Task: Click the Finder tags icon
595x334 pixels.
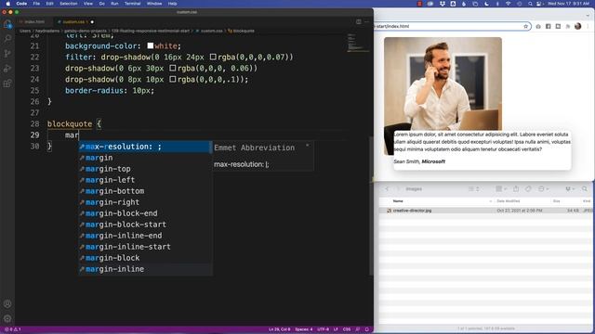Action: pos(528,188)
